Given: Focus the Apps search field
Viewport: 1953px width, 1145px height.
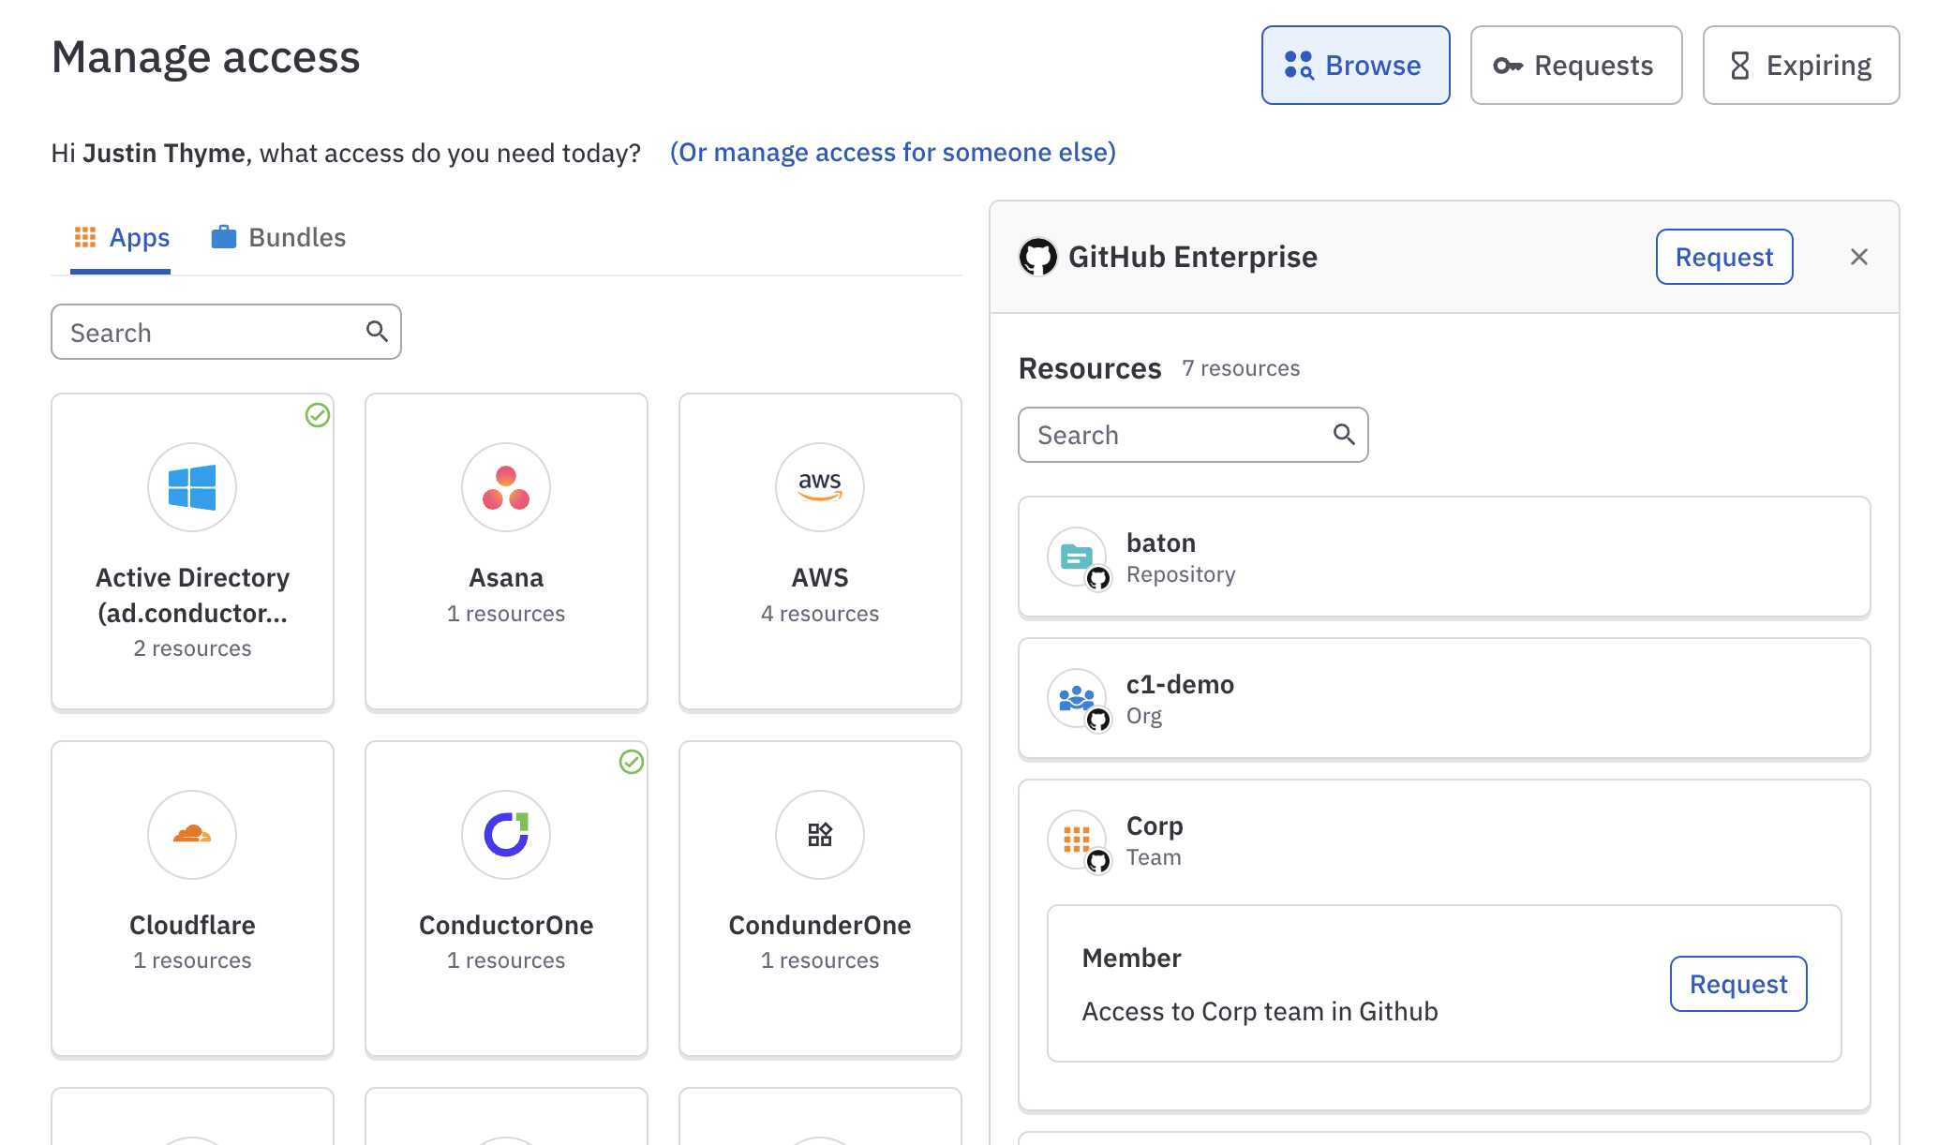Looking at the screenshot, I should coord(226,332).
